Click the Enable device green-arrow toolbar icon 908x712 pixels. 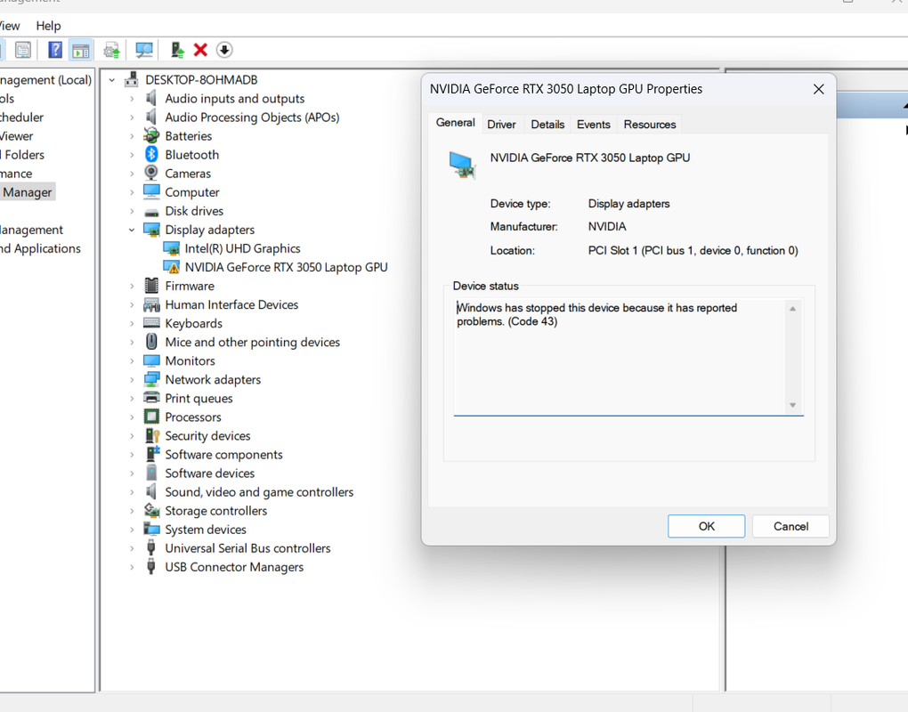pos(178,51)
